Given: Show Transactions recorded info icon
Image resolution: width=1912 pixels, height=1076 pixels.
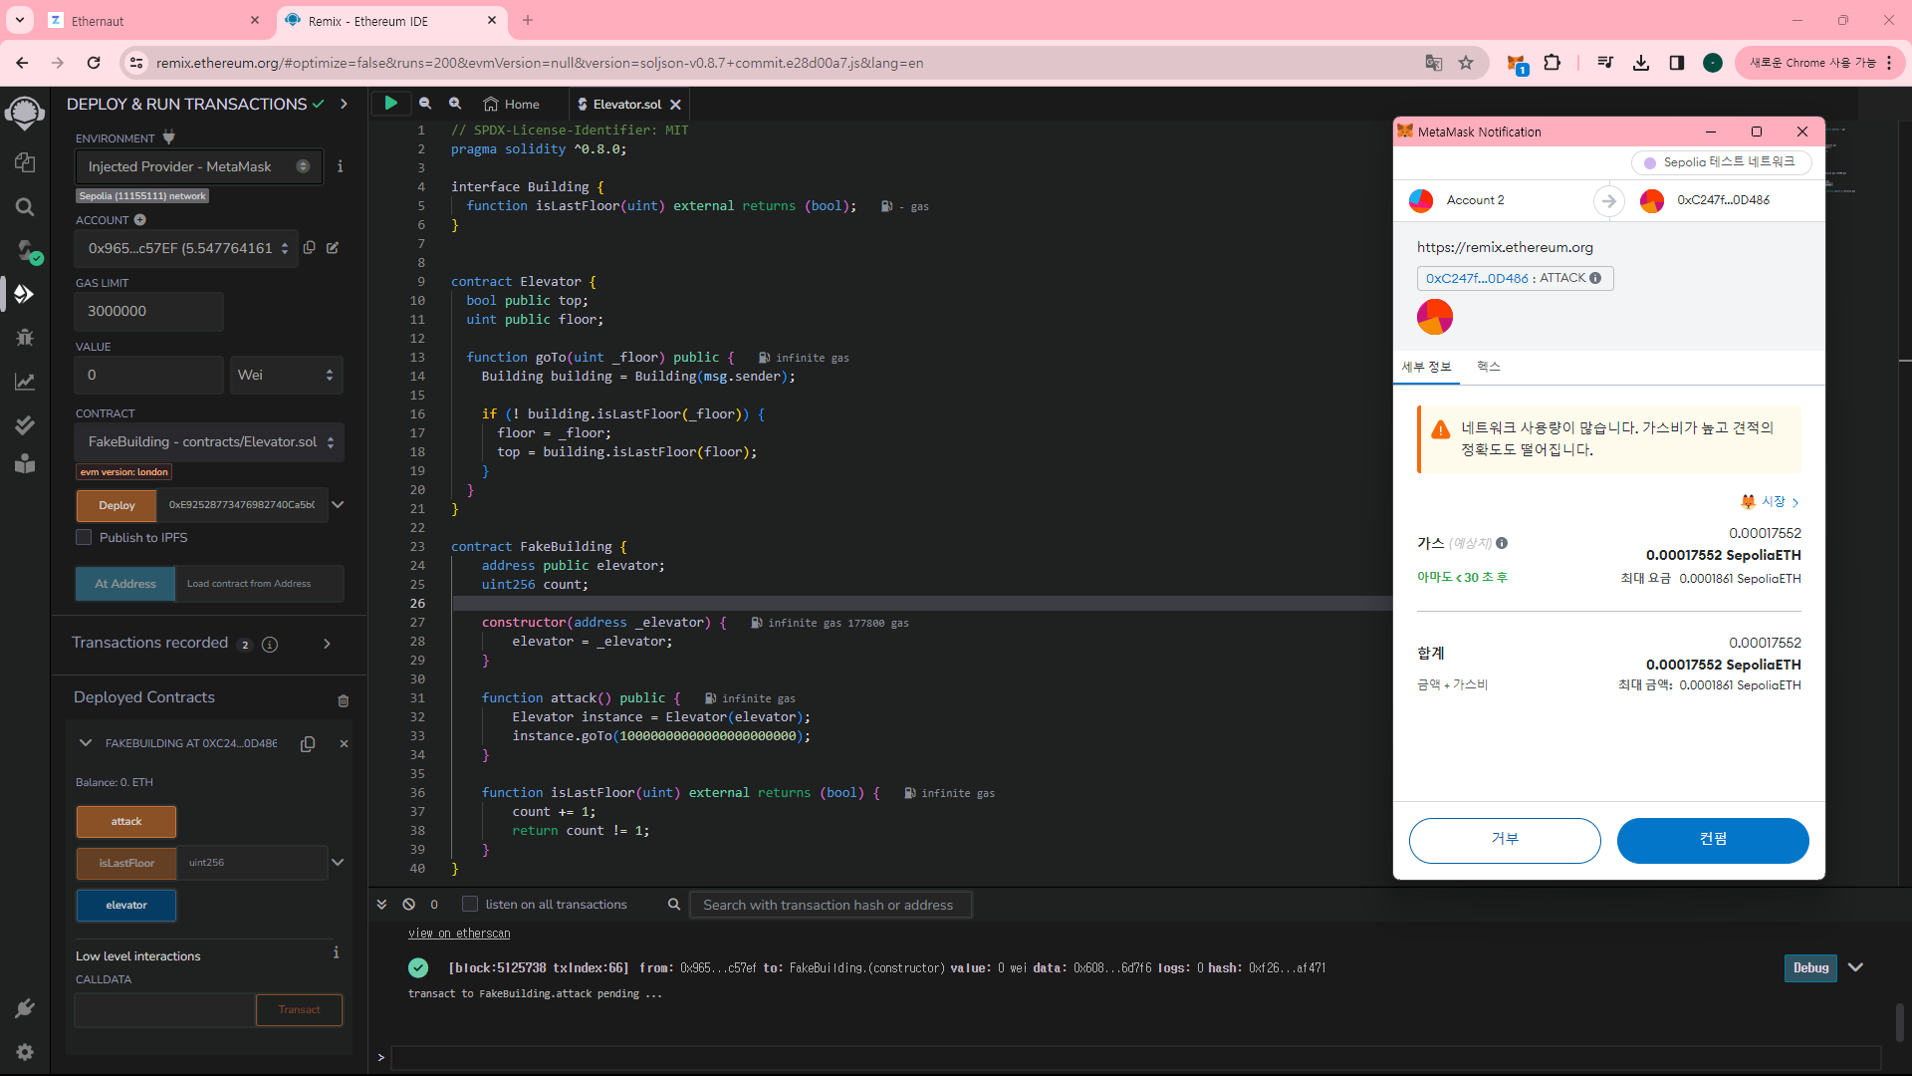Looking at the screenshot, I should (270, 645).
